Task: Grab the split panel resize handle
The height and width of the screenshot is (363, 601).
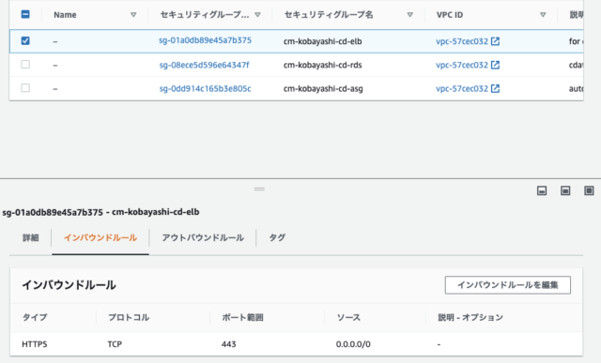Action: pyautogui.click(x=259, y=189)
